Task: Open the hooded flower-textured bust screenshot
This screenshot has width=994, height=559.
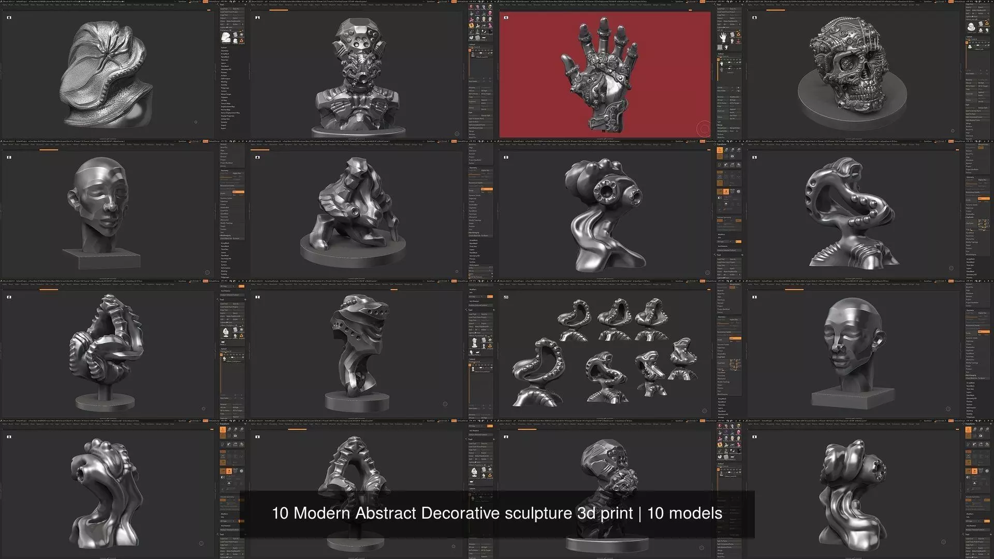Action: pos(106,75)
